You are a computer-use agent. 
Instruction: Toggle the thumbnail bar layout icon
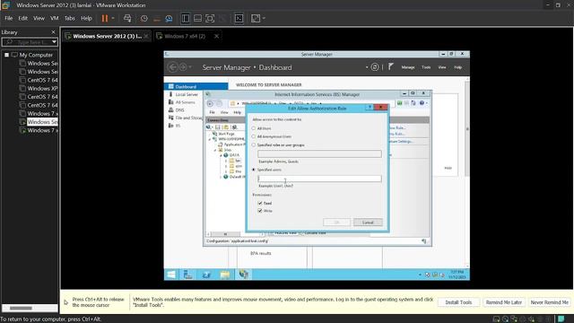click(197, 18)
